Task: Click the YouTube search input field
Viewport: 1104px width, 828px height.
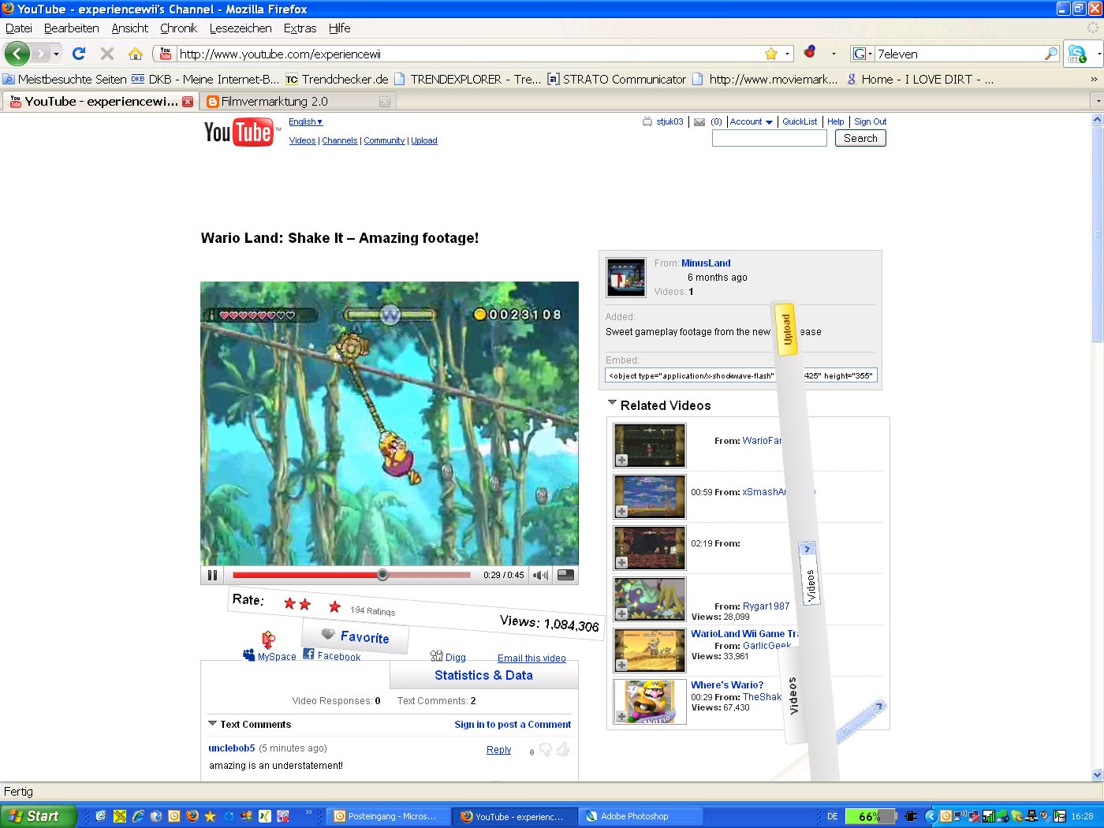Action: click(x=770, y=138)
